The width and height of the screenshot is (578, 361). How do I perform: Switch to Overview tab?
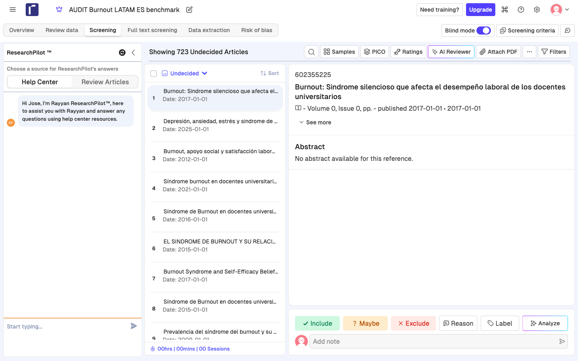tap(22, 30)
